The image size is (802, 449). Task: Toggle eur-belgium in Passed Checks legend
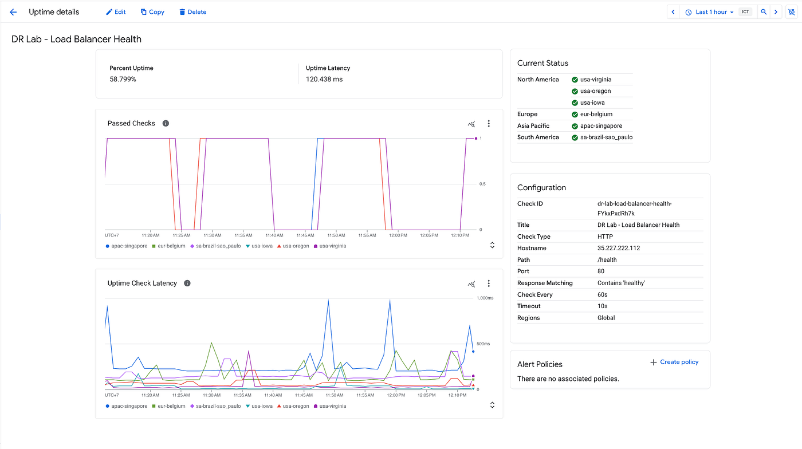[168, 246]
